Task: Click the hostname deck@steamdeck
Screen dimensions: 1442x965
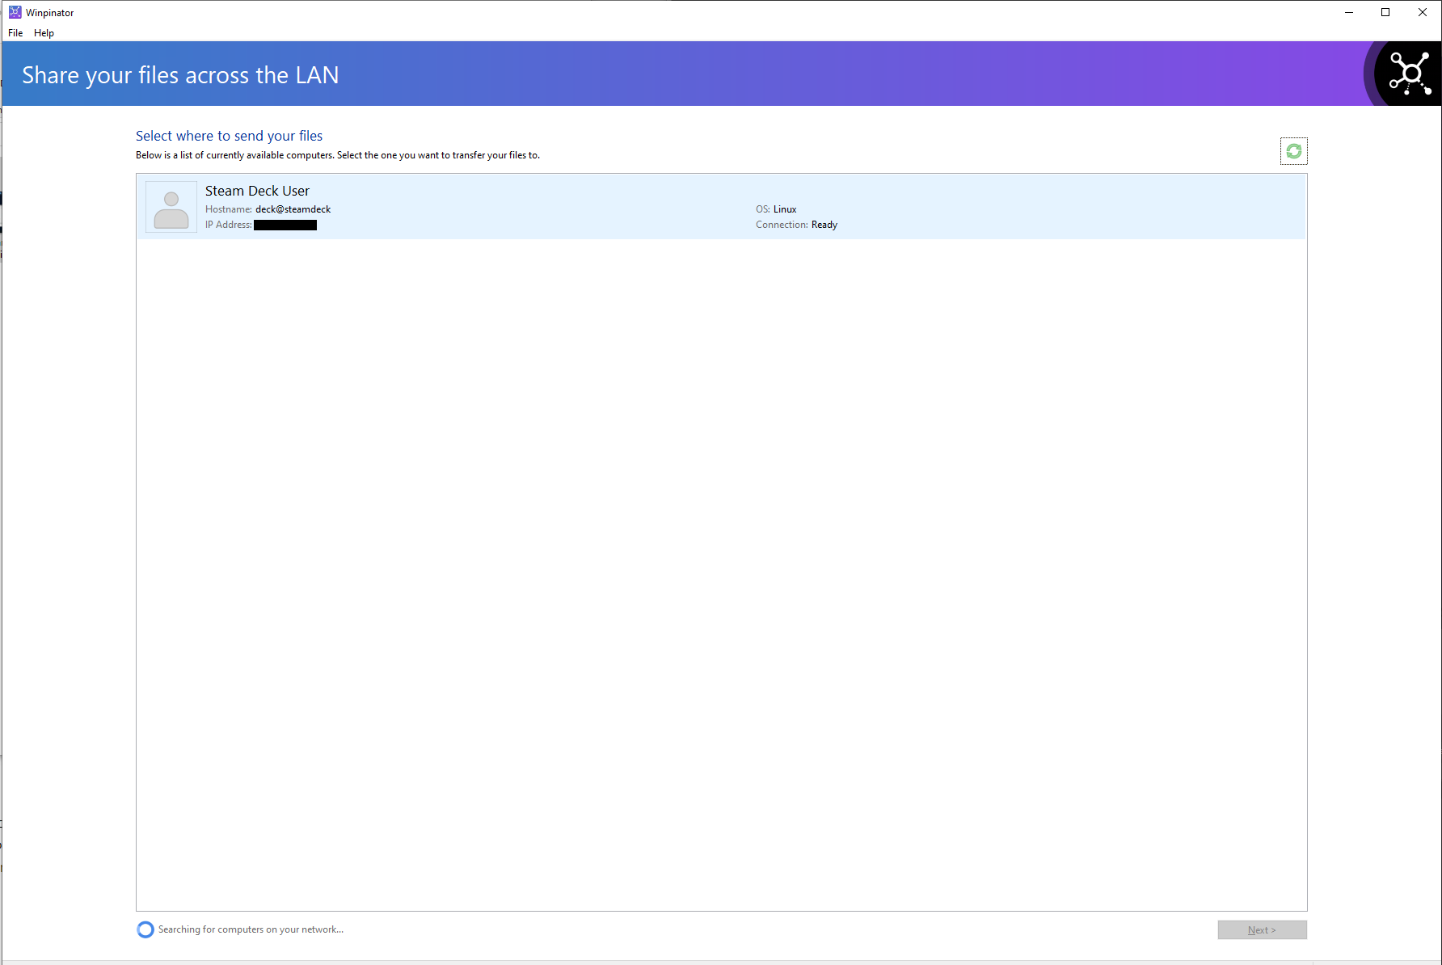Action: pos(293,209)
